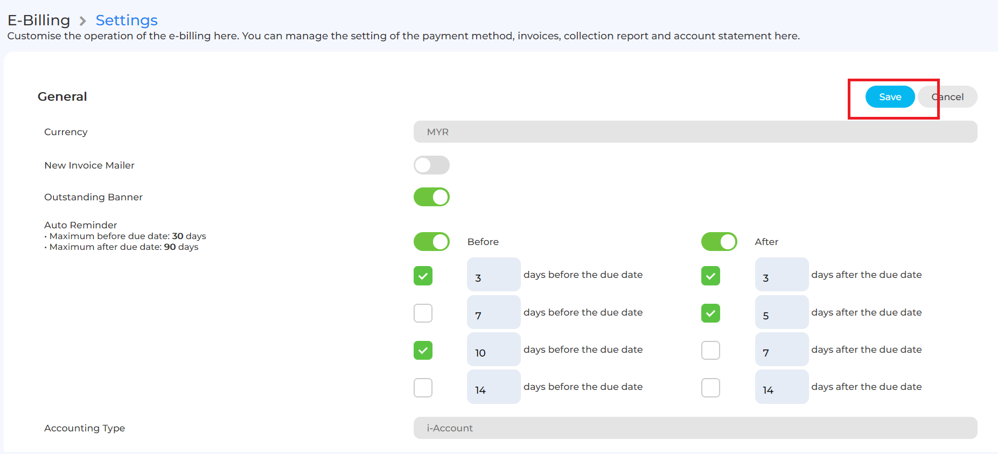Turn off the After auto reminder toggle
This screenshot has width=998, height=454.
pyautogui.click(x=719, y=242)
